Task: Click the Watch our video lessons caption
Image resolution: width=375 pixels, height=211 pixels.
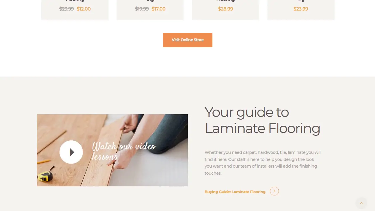Action: [124, 151]
